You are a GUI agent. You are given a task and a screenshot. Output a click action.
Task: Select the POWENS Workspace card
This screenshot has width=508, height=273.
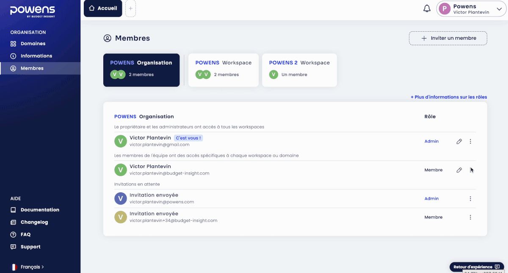(223, 70)
